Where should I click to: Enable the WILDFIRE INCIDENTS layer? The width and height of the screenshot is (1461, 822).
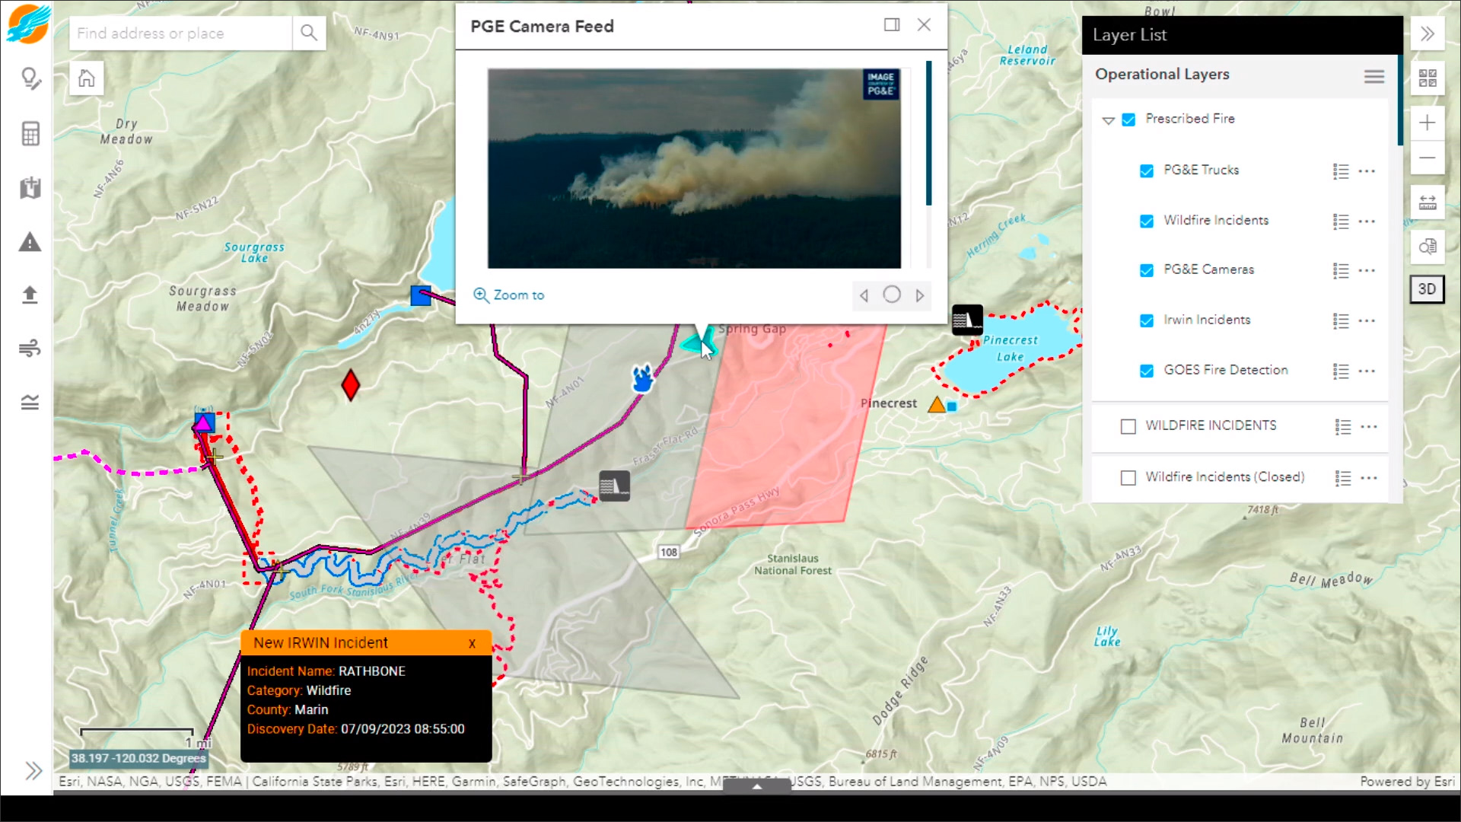coord(1128,426)
